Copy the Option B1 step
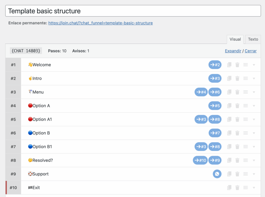 point(229,147)
